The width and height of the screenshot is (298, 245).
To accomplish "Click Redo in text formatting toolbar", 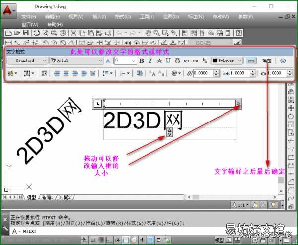I will click(195, 61).
